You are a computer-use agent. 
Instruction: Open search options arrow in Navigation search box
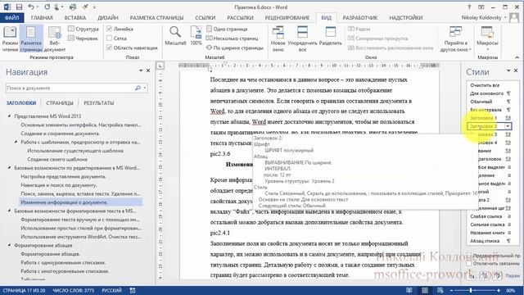click(145, 88)
